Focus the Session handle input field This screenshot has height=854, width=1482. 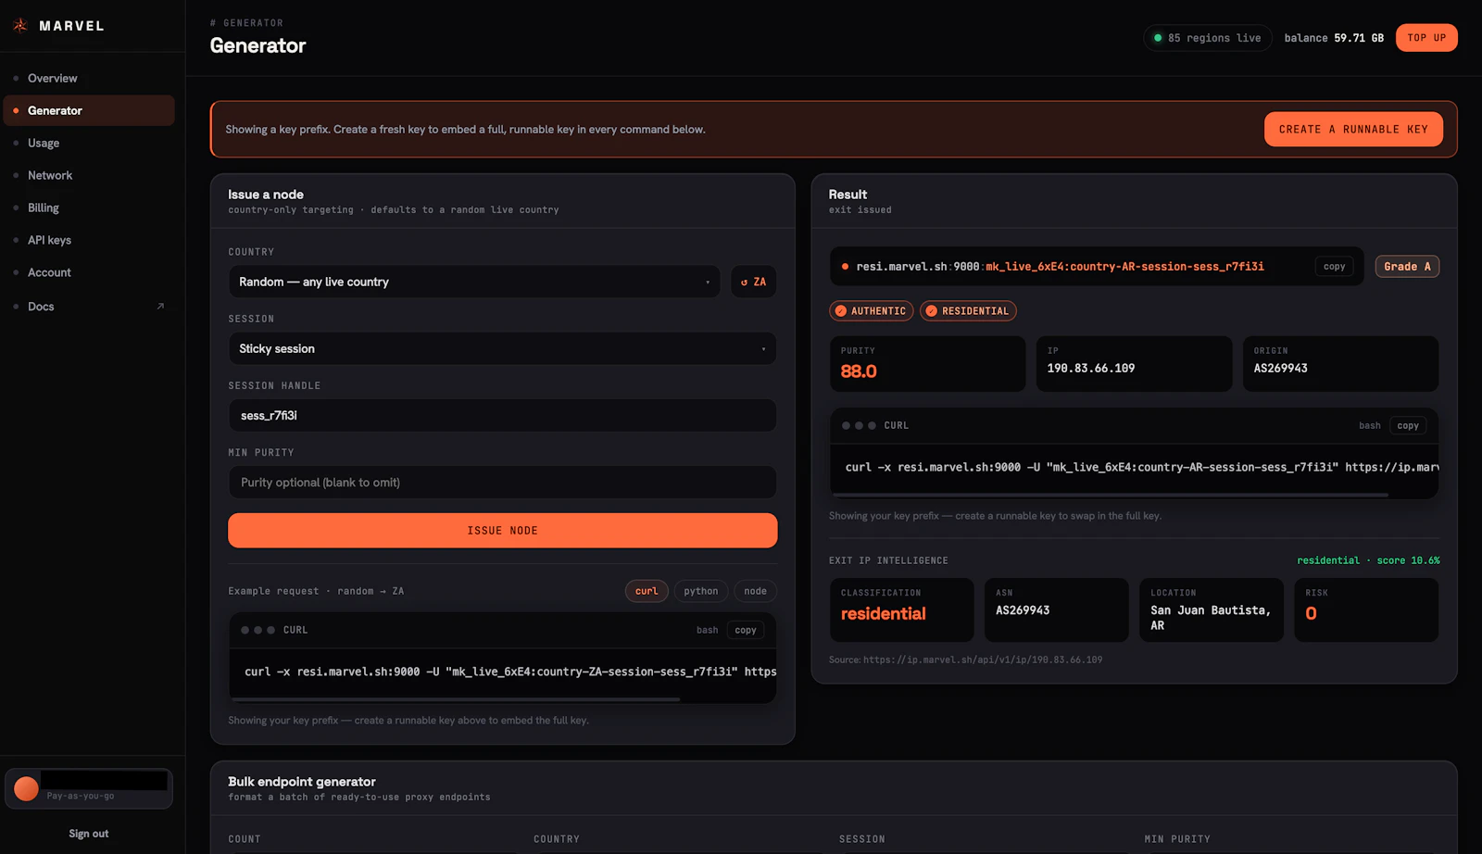point(502,416)
